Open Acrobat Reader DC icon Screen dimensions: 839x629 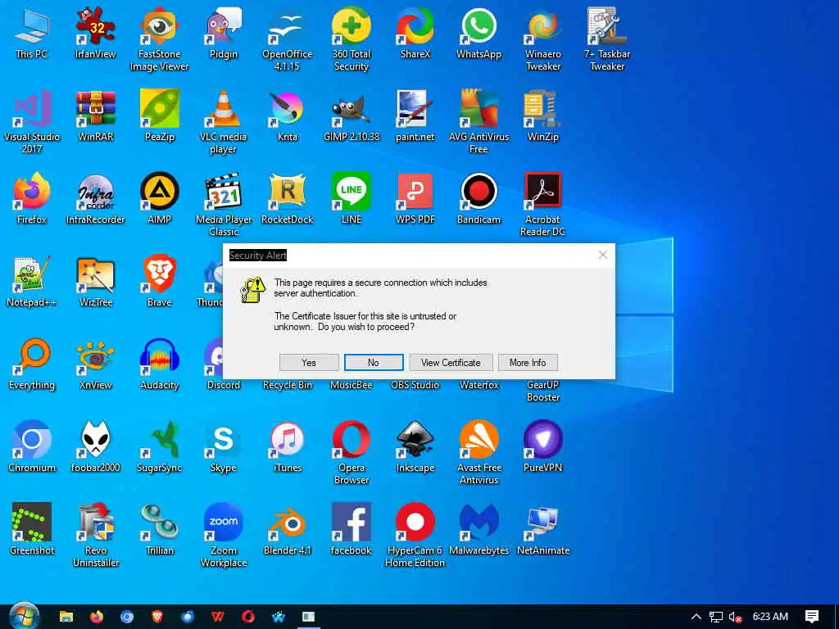click(543, 204)
